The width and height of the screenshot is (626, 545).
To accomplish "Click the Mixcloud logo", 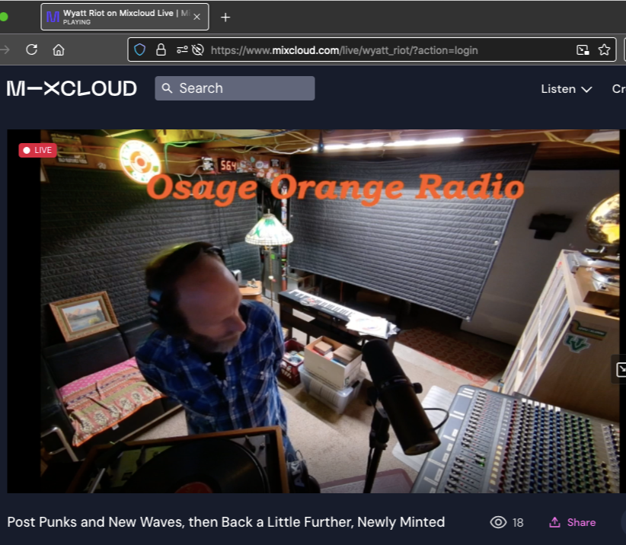I will (x=72, y=88).
